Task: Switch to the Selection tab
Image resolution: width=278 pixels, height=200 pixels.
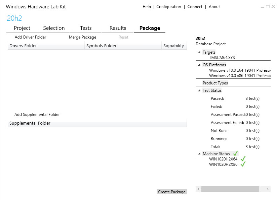Action: point(54,28)
